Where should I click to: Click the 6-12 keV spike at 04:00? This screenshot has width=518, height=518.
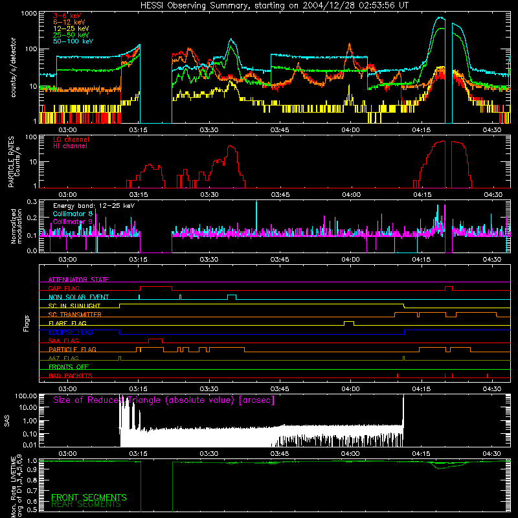click(x=349, y=44)
